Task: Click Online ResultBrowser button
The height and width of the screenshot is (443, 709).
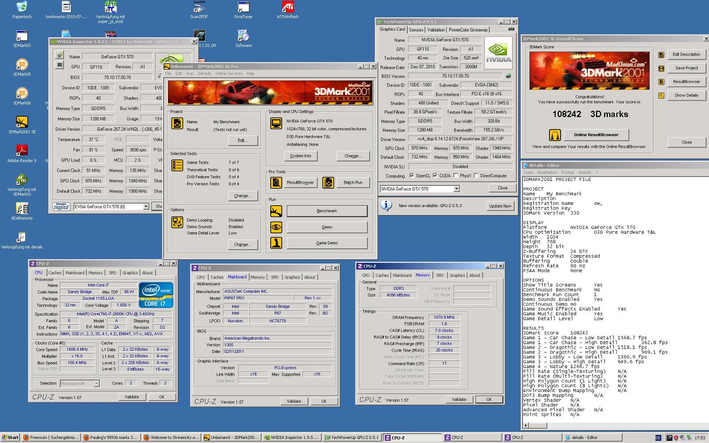Action: [x=596, y=135]
